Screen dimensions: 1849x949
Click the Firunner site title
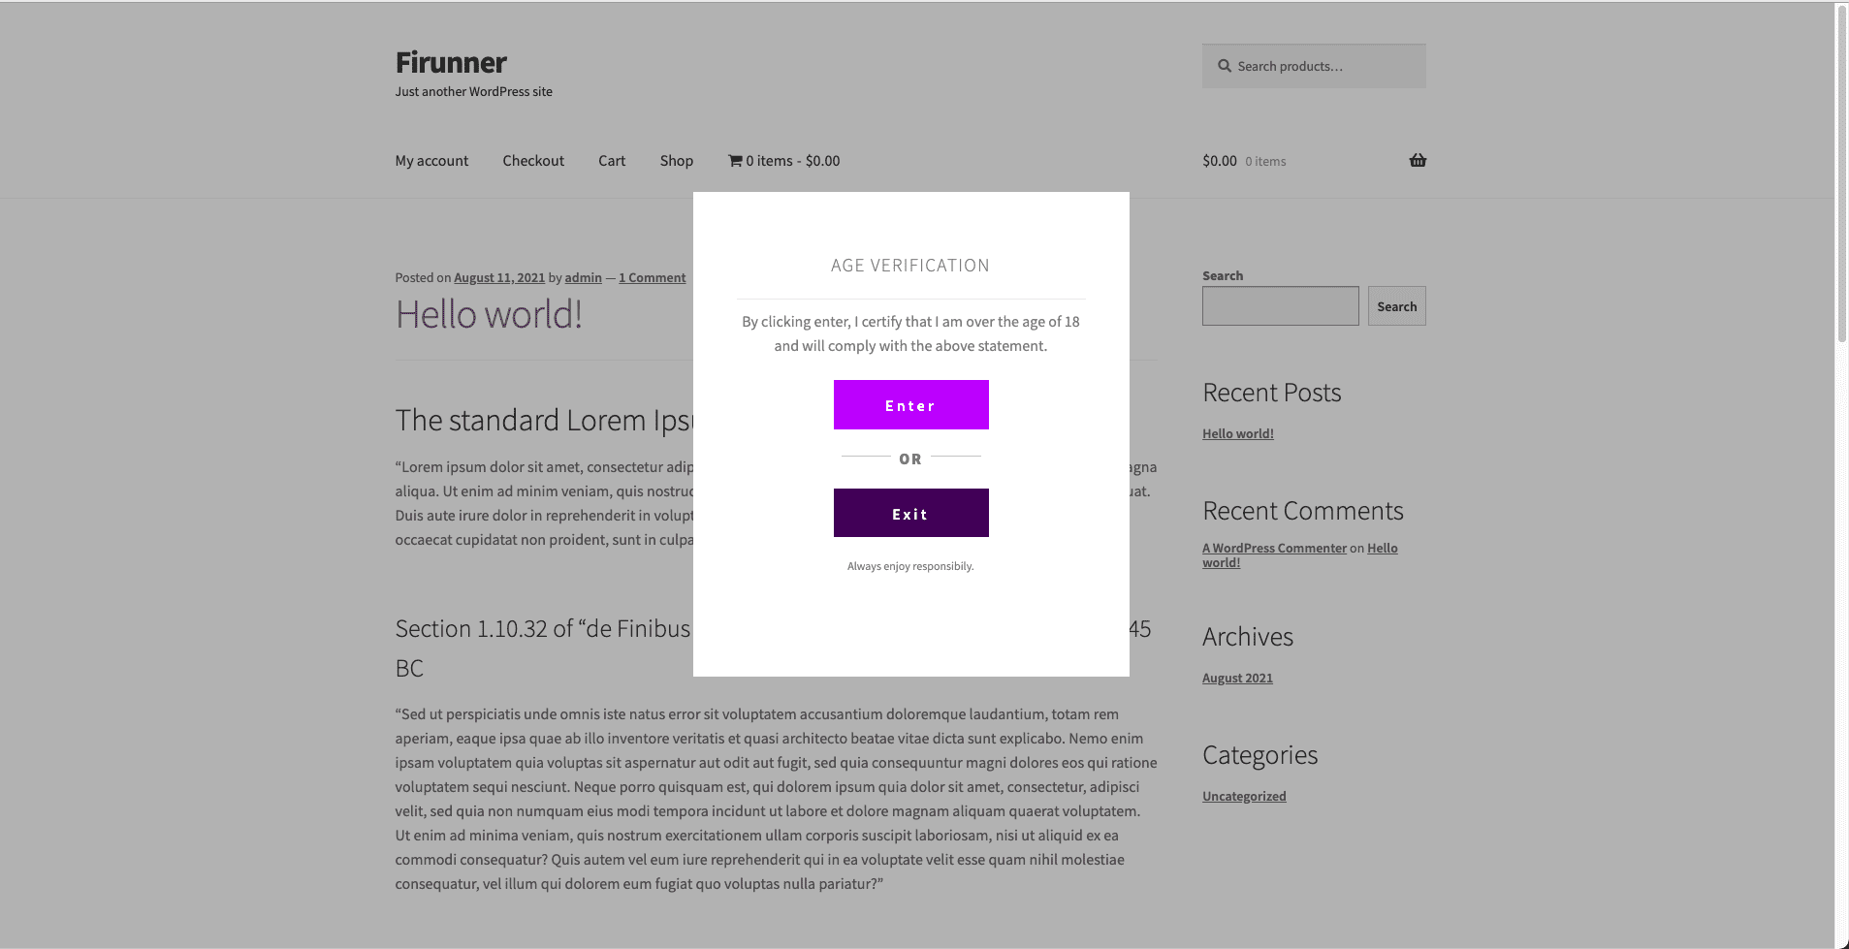[x=451, y=62]
